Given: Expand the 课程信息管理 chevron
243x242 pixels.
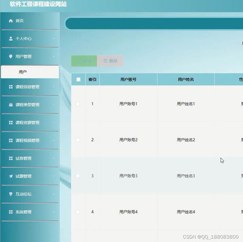Looking at the screenshot, I should (x=53, y=87).
